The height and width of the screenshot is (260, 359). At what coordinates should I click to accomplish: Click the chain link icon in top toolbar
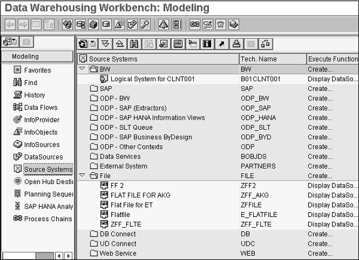(x=195, y=25)
